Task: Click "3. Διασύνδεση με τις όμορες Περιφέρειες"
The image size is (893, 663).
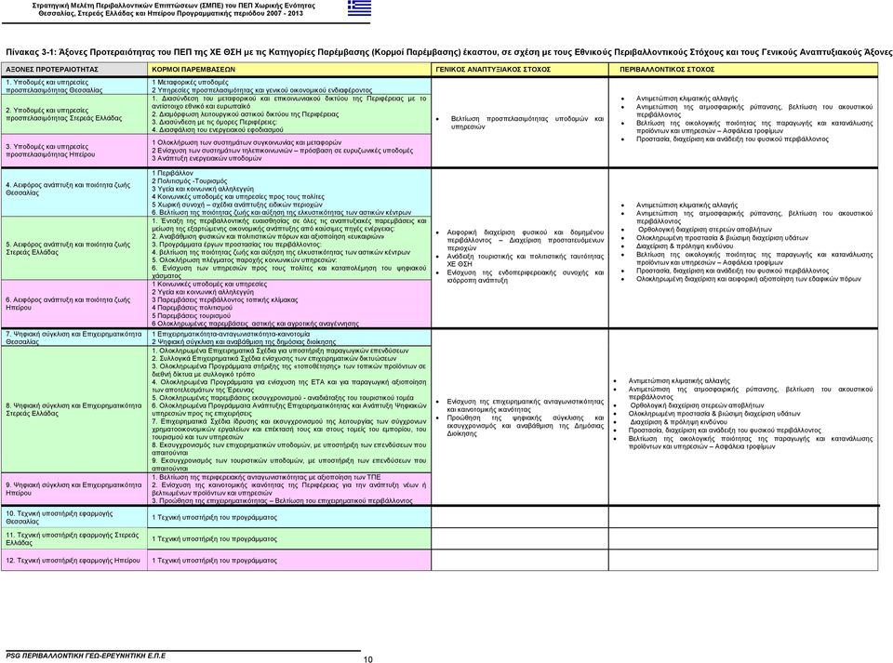Action: 214,122
